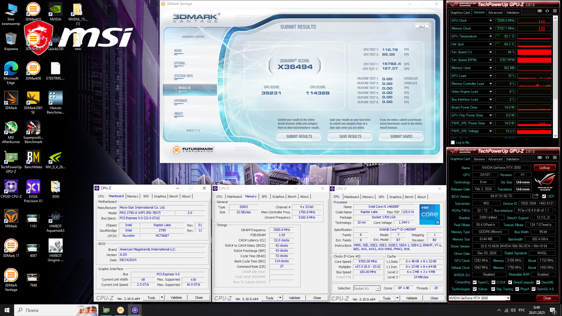Viewport: 562px width, 316px height.
Task: Open Tools dropdown arrow in Mainboard CPU-Z window
Action: point(162,298)
